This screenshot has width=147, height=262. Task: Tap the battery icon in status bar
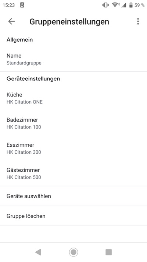pyautogui.click(x=131, y=5)
